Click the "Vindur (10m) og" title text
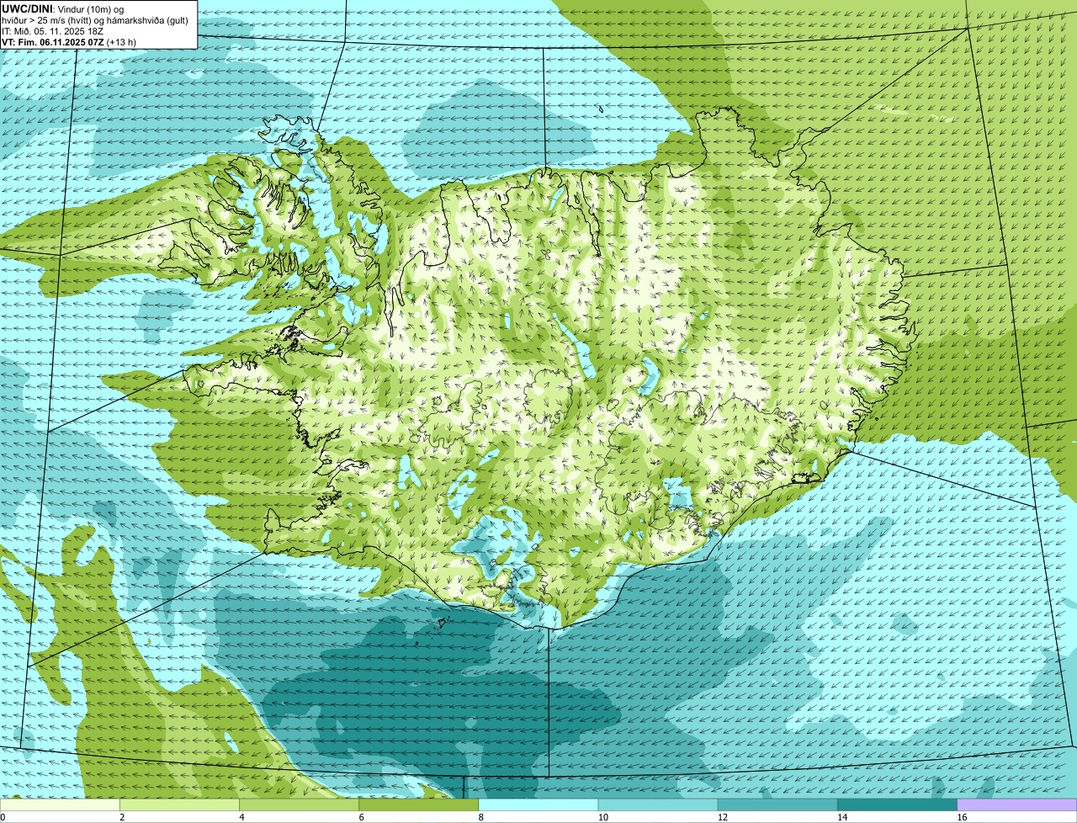The height and width of the screenshot is (823, 1077). click(x=90, y=8)
